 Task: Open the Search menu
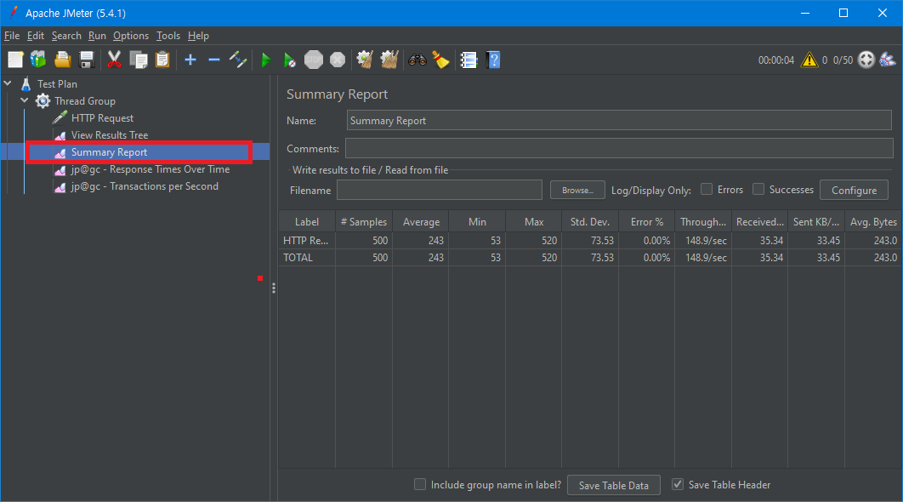click(x=66, y=36)
